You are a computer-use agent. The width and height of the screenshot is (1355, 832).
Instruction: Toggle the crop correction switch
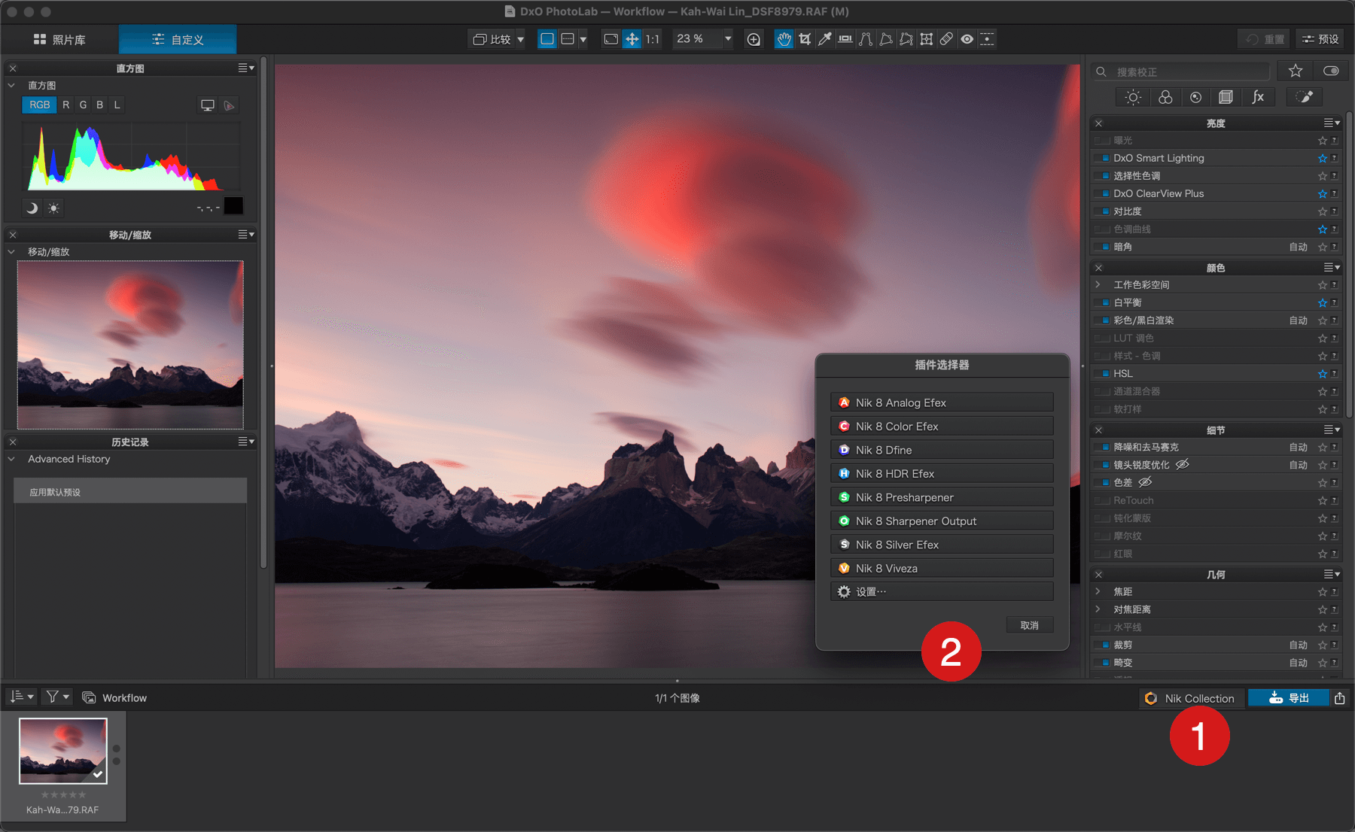click(1103, 645)
